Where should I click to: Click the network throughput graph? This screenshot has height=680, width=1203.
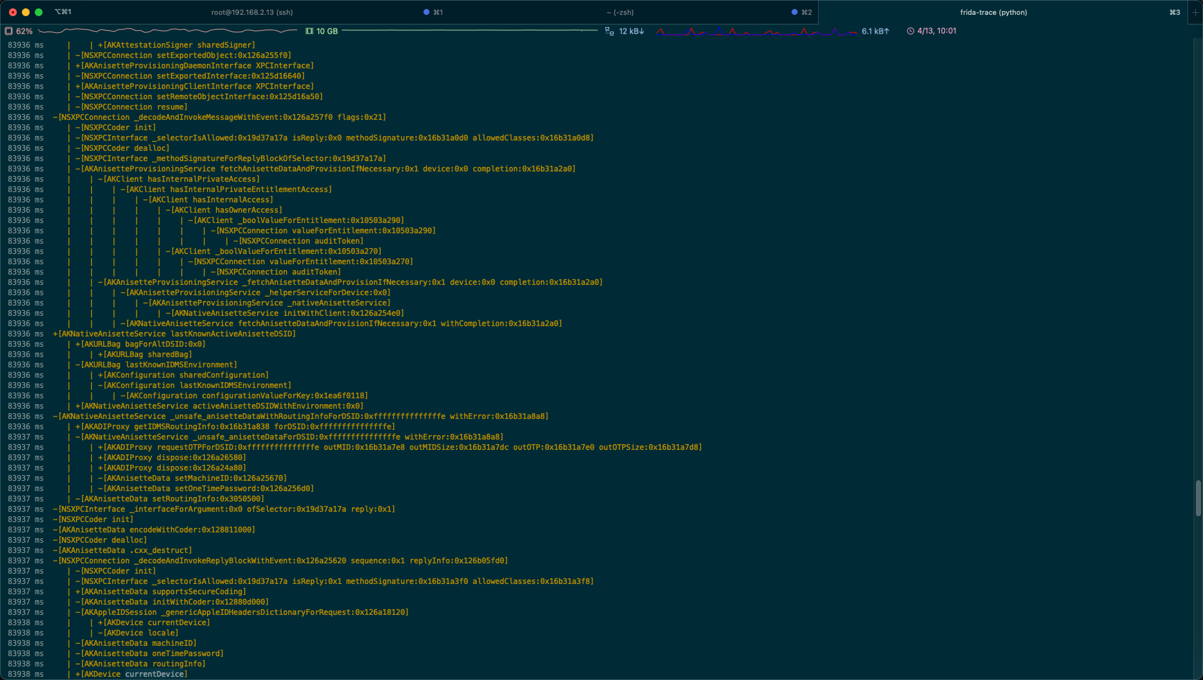pyautogui.click(x=757, y=31)
